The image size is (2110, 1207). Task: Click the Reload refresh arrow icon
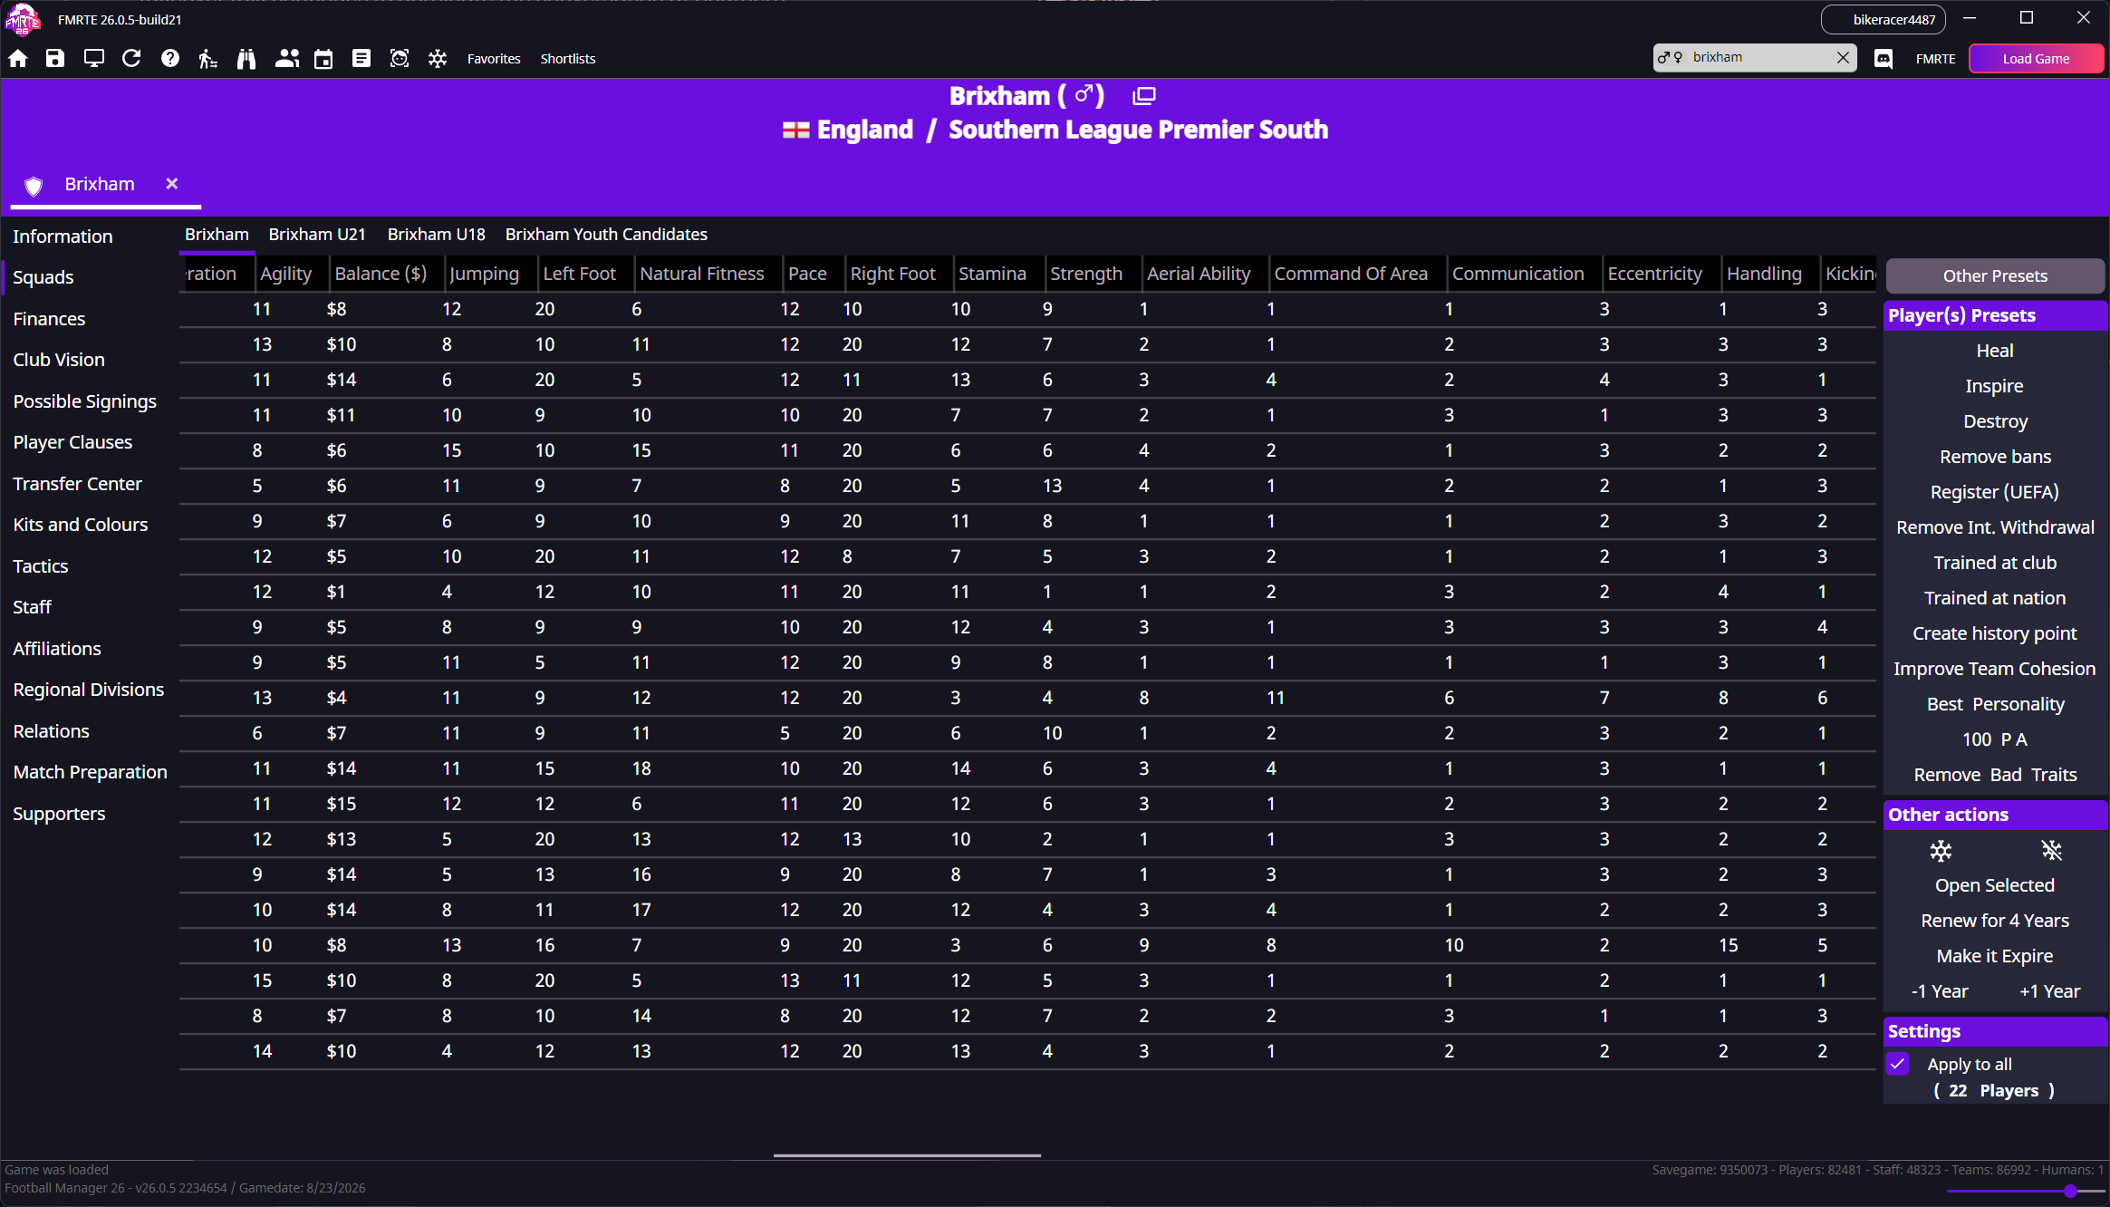point(131,59)
